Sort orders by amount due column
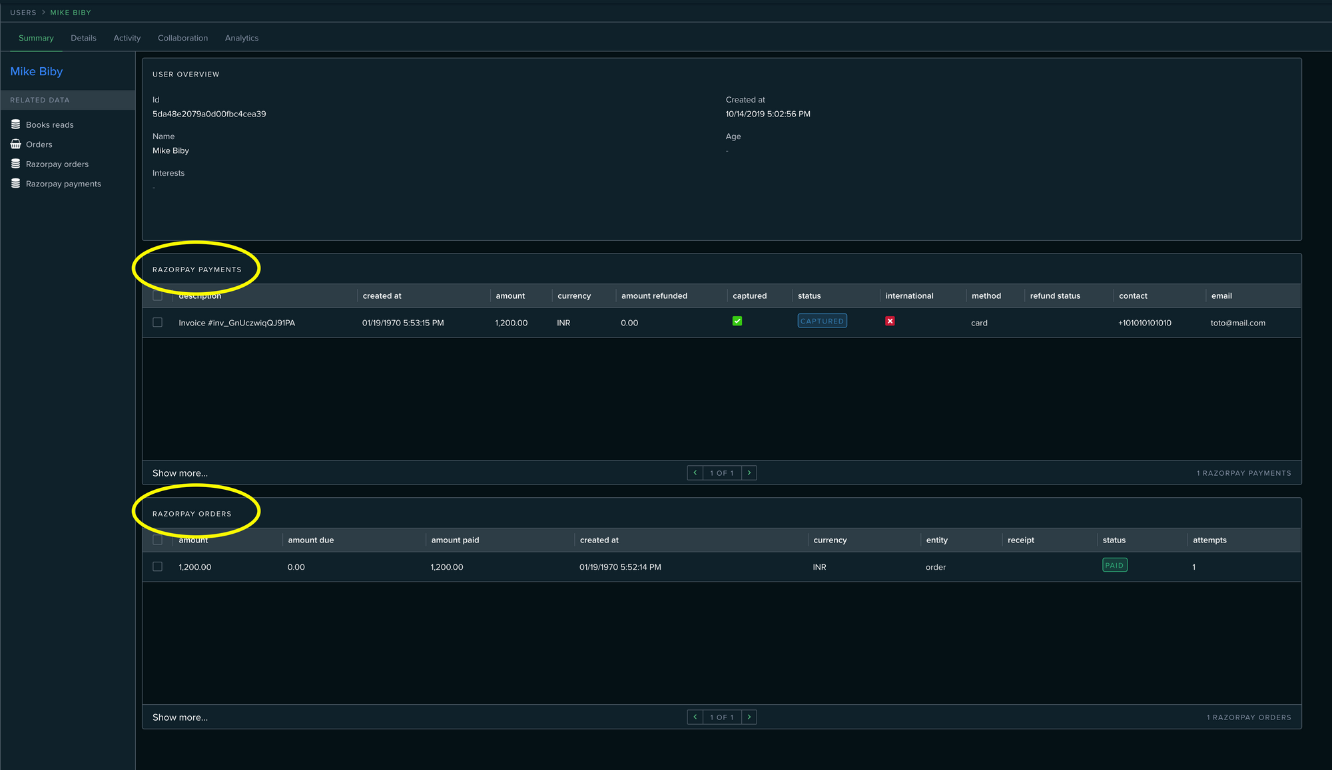The height and width of the screenshot is (770, 1332). (311, 540)
